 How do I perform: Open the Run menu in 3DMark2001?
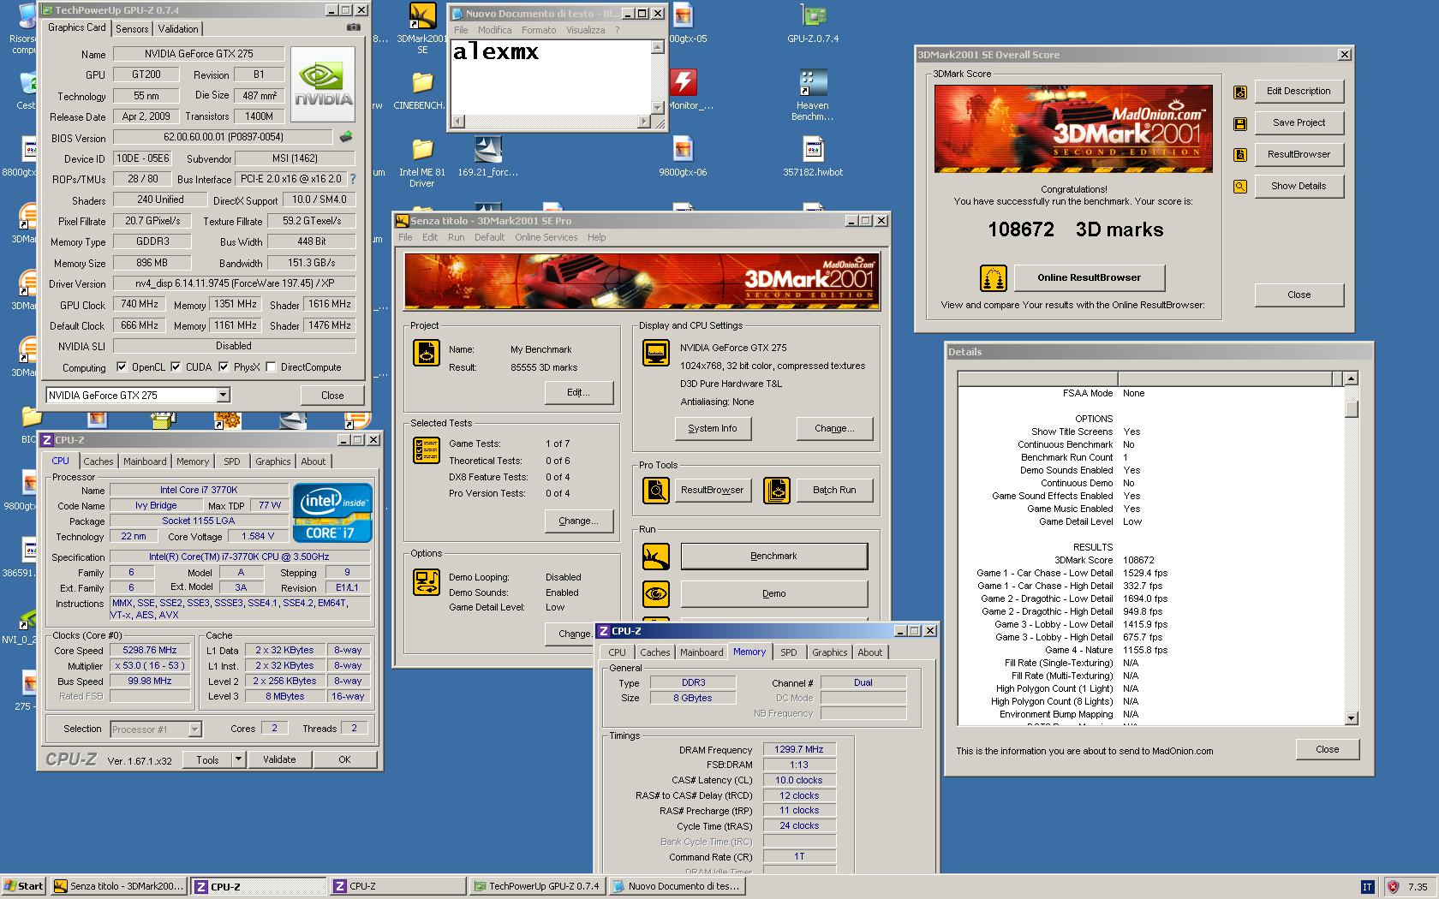pos(456,237)
